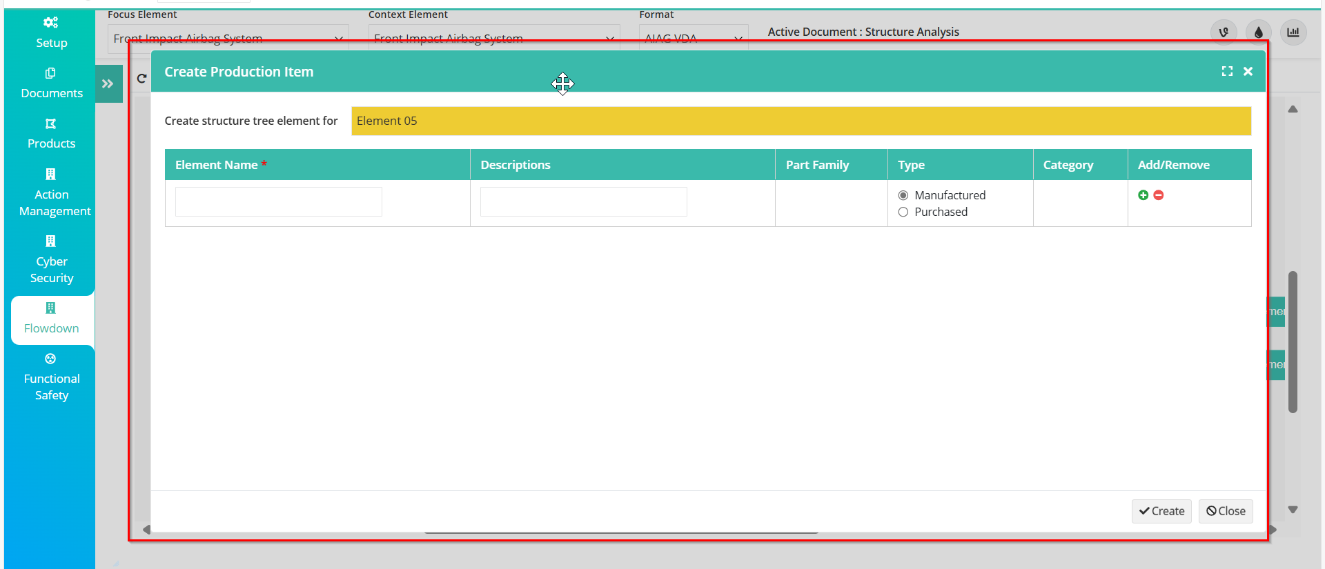
Task: Click the Active Document : Structure Analysis text
Action: 863,32
